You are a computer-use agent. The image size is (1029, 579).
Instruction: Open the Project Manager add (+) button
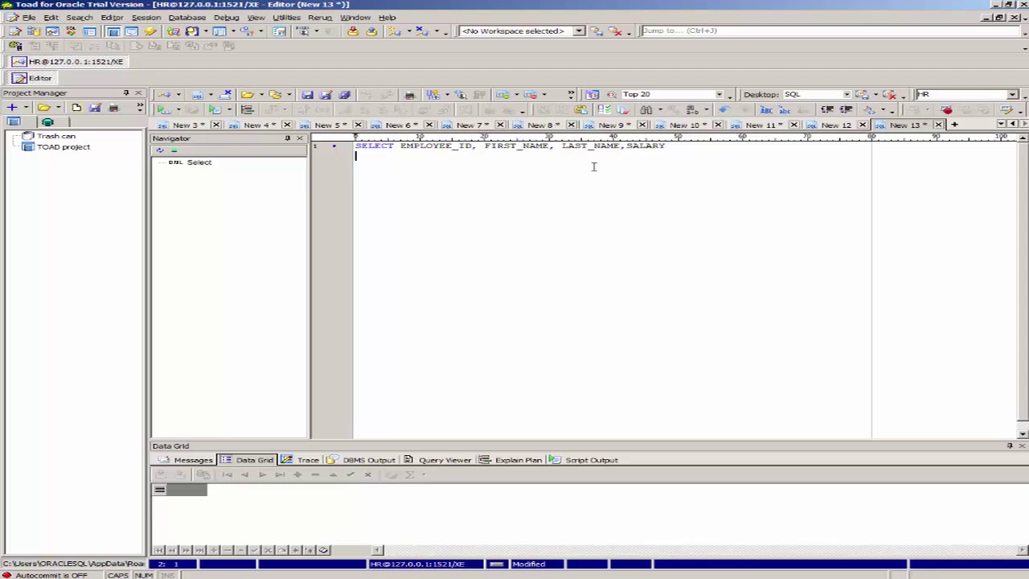[12, 108]
